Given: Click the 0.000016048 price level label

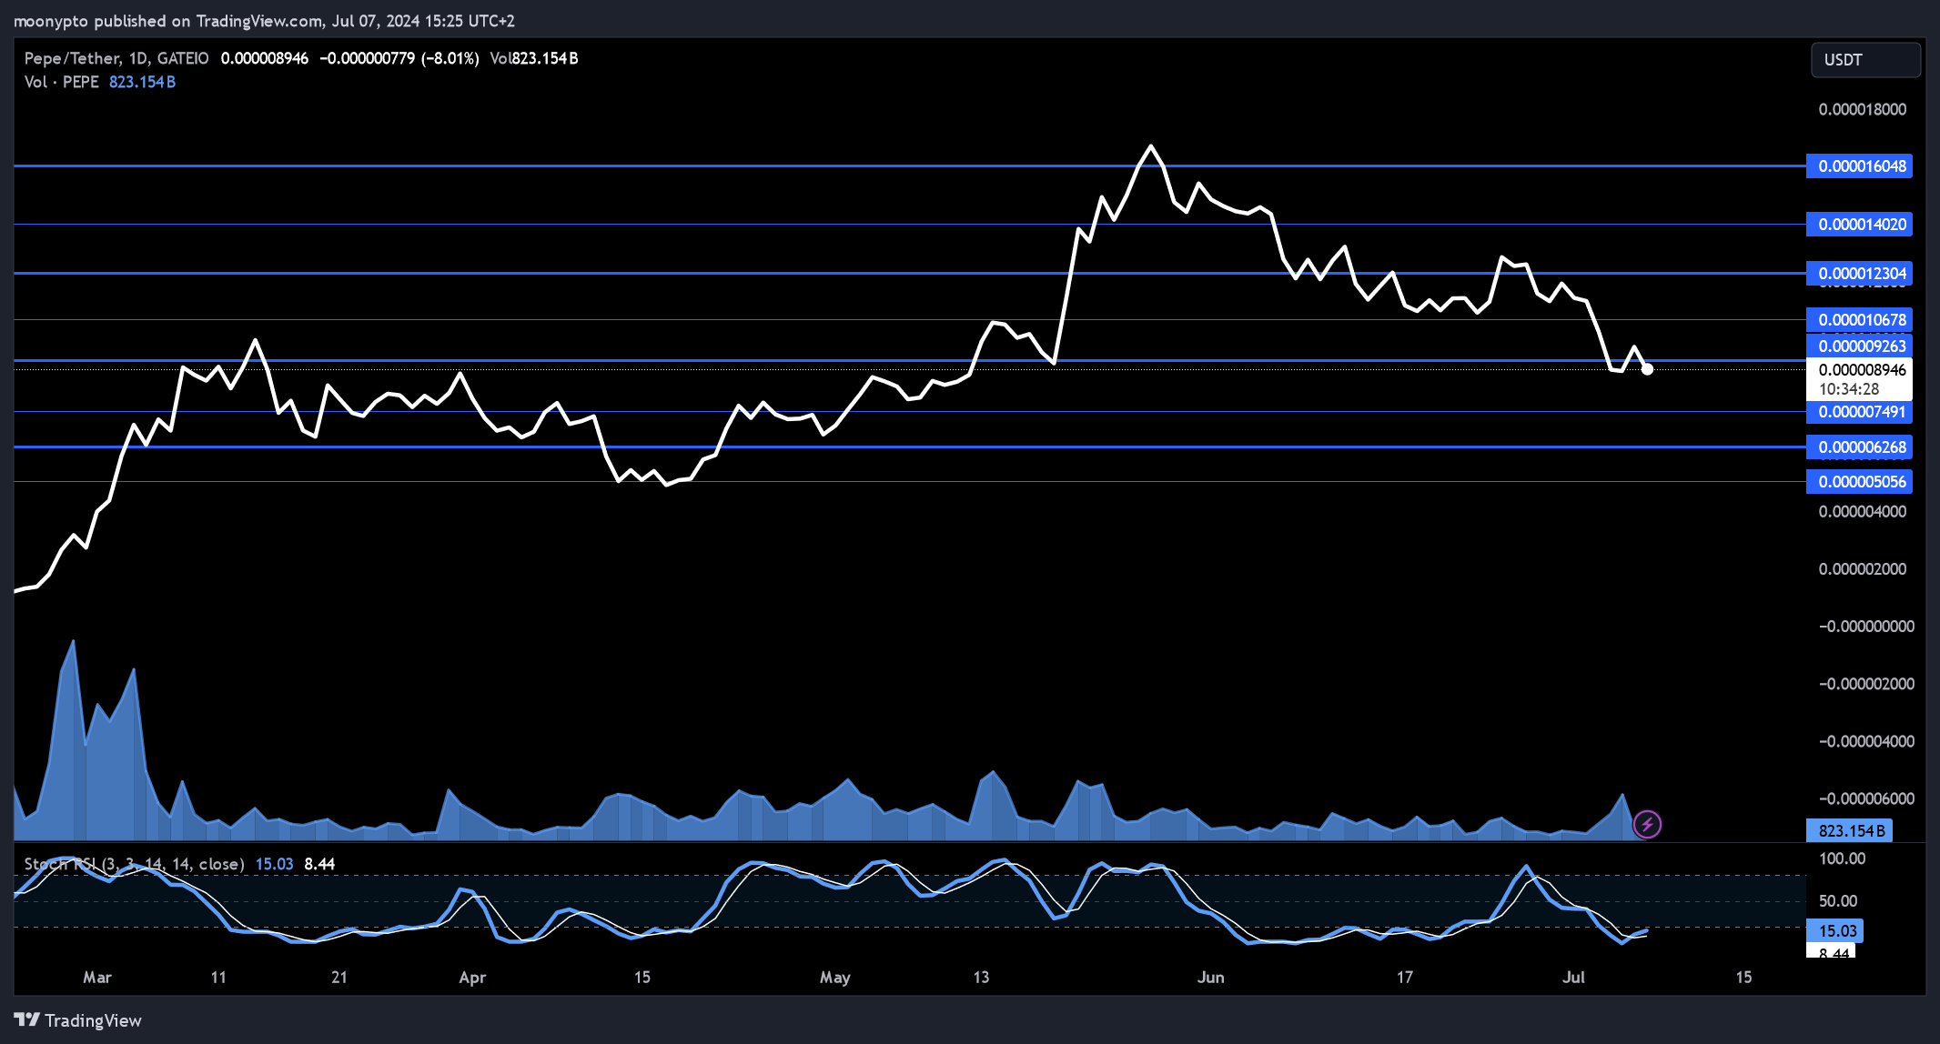Looking at the screenshot, I should 1859,166.
